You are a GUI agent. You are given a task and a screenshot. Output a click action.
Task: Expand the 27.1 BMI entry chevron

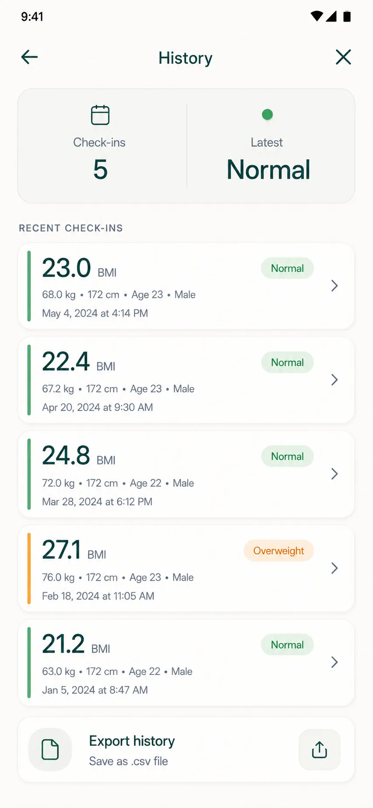point(334,568)
